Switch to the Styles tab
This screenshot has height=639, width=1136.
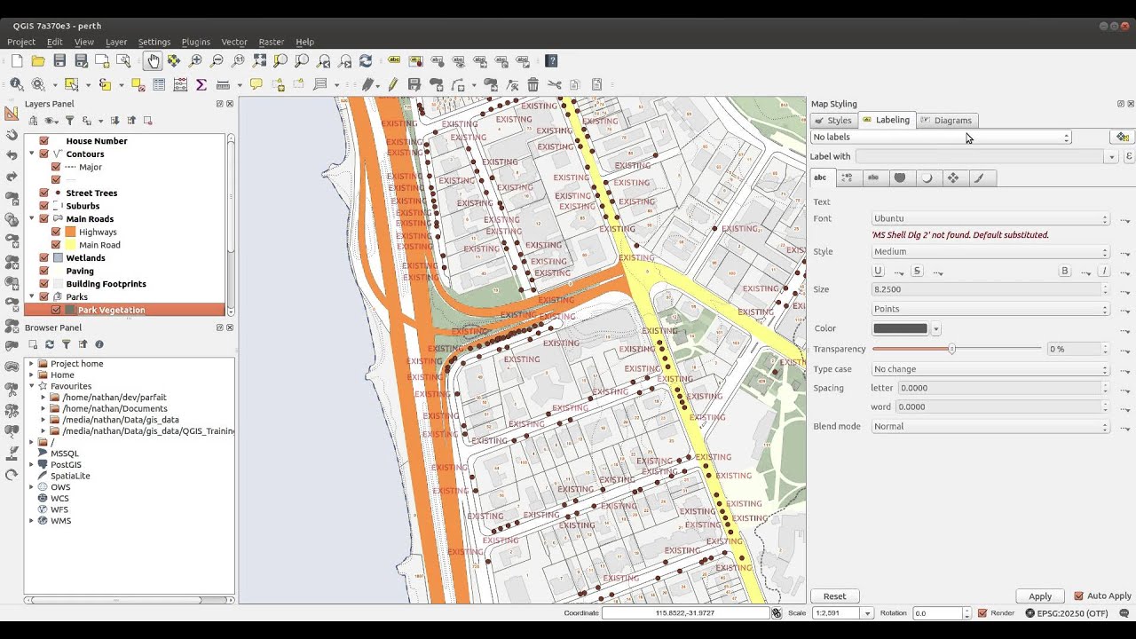832,121
